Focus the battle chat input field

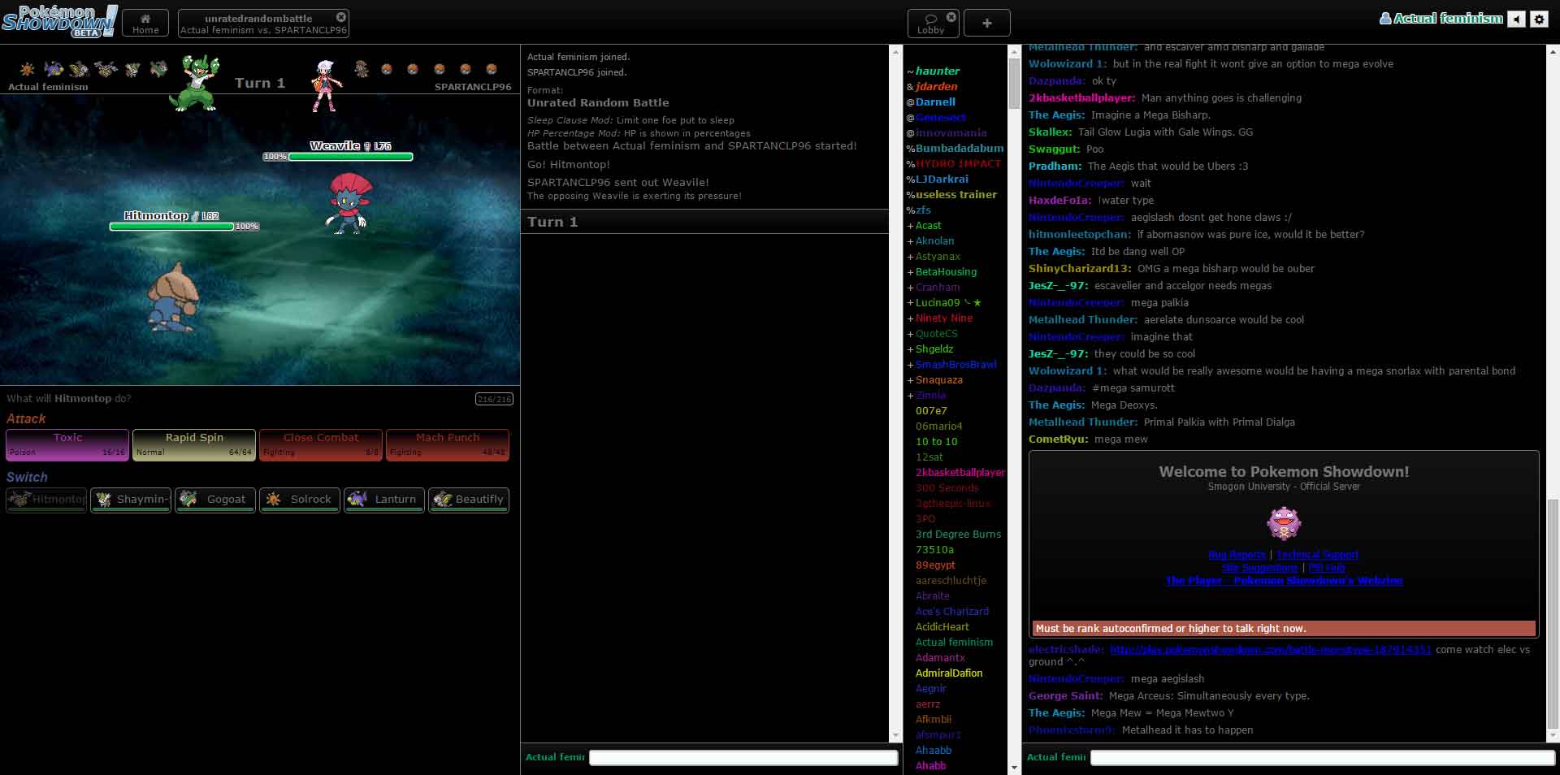pyautogui.click(x=743, y=757)
